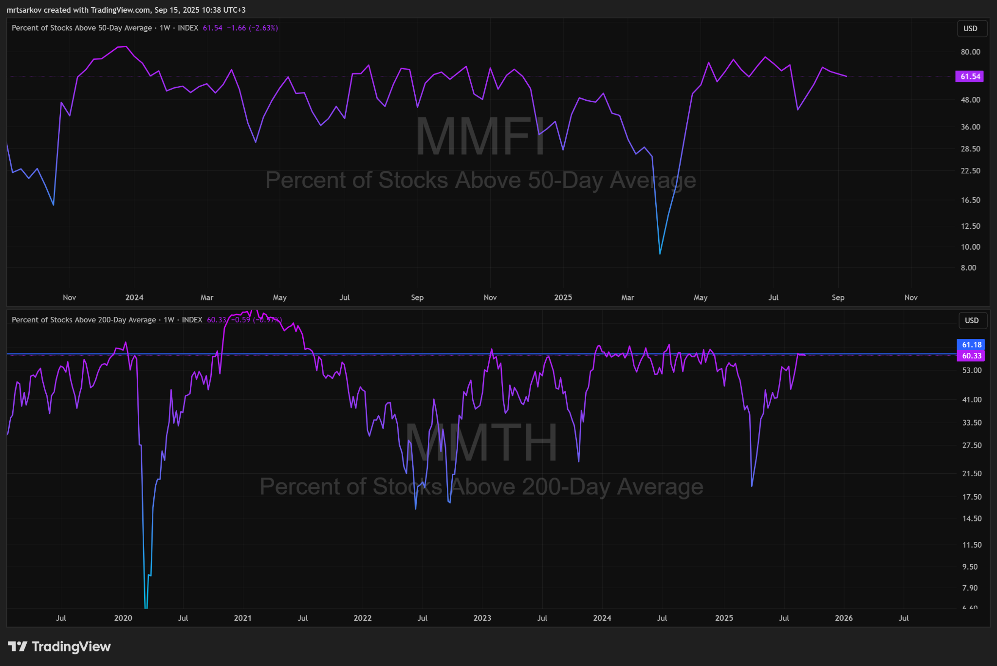Click the 2026 label on the bottom time axis

[x=844, y=618]
